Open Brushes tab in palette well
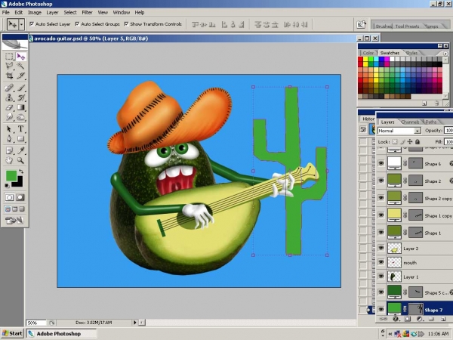 (x=384, y=26)
